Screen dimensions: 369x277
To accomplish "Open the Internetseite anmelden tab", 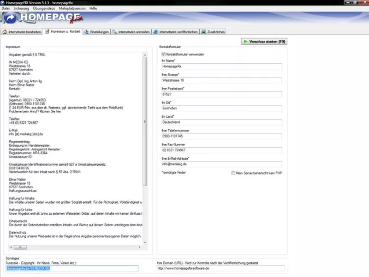I will (x=131, y=32).
